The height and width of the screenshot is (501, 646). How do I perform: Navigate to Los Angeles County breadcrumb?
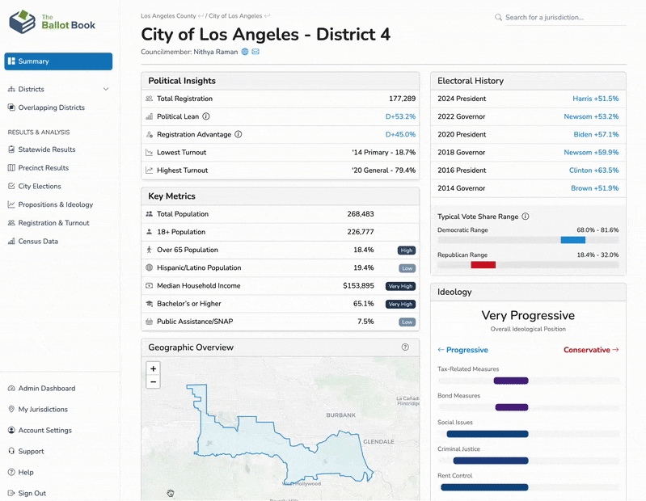(168, 16)
